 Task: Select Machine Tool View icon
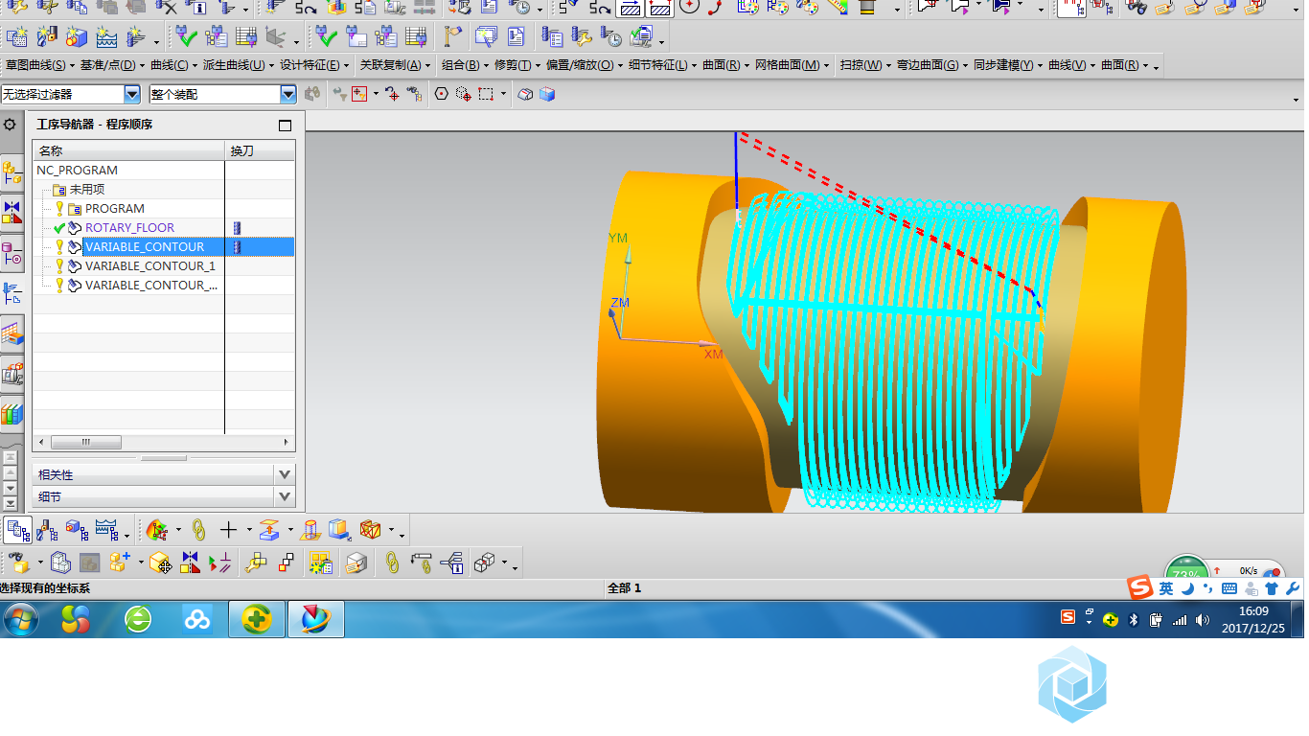[46, 529]
